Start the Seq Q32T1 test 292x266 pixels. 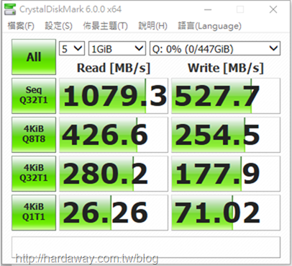pyautogui.click(x=34, y=96)
